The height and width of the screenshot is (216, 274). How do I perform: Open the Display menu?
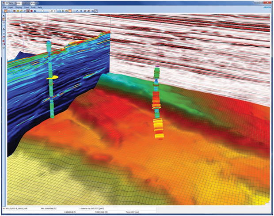(x=19, y=8)
